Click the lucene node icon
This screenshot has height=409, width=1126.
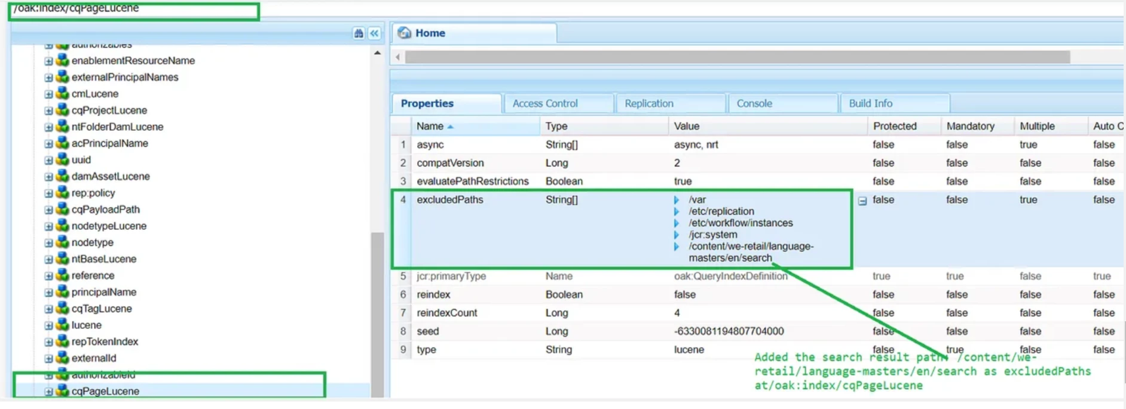click(62, 325)
